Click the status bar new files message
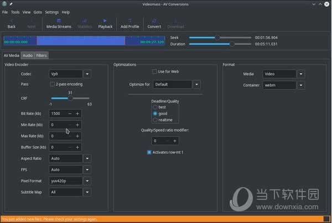Image resolution: width=332 pixels, height=223 pixels. pyautogui.click(x=49, y=219)
